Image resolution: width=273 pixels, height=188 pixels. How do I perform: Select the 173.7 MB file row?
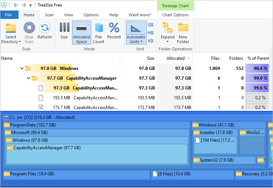click(134, 106)
